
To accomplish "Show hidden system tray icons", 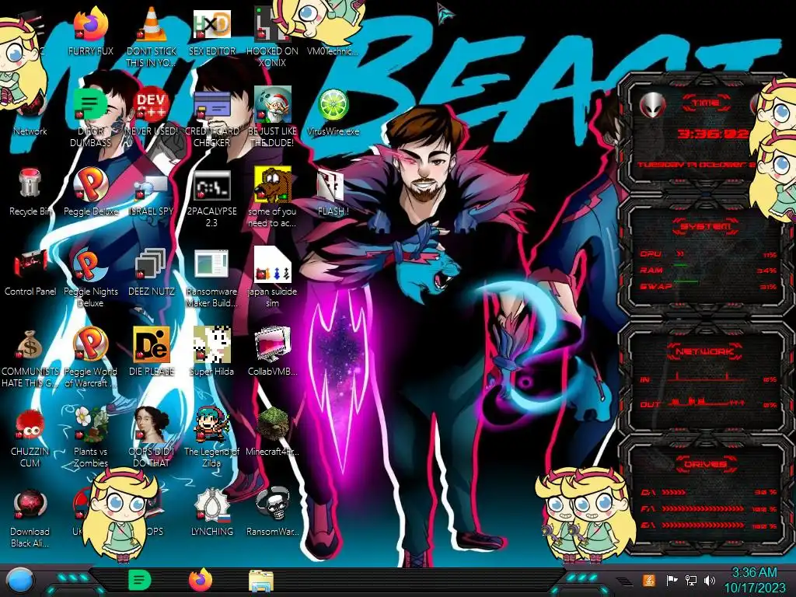I will pos(624,580).
